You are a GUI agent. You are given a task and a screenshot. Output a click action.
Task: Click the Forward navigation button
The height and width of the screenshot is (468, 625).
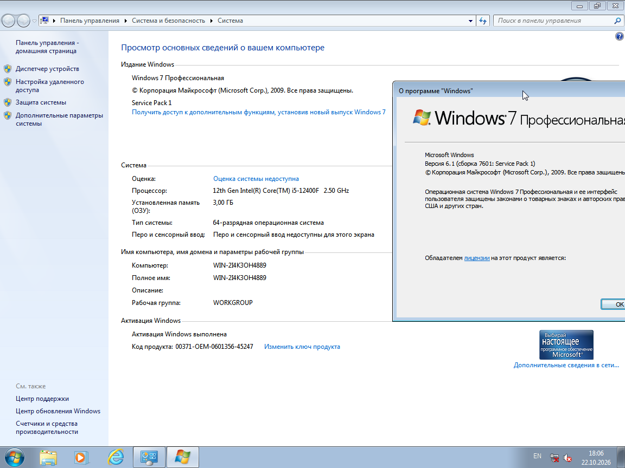[x=23, y=21]
